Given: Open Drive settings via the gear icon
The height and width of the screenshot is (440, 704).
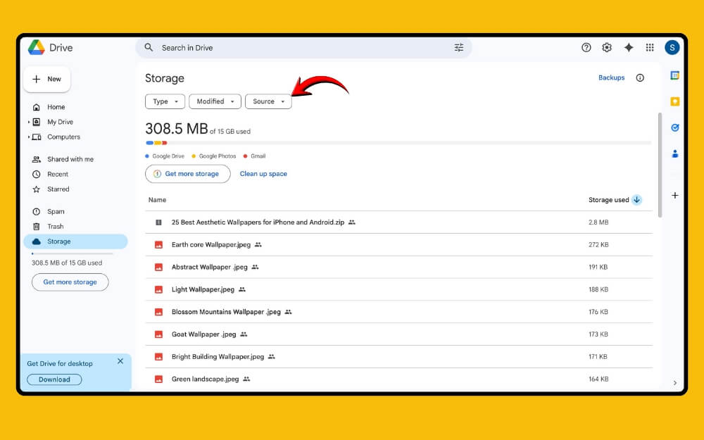Looking at the screenshot, I should pyautogui.click(x=607, y=47).
